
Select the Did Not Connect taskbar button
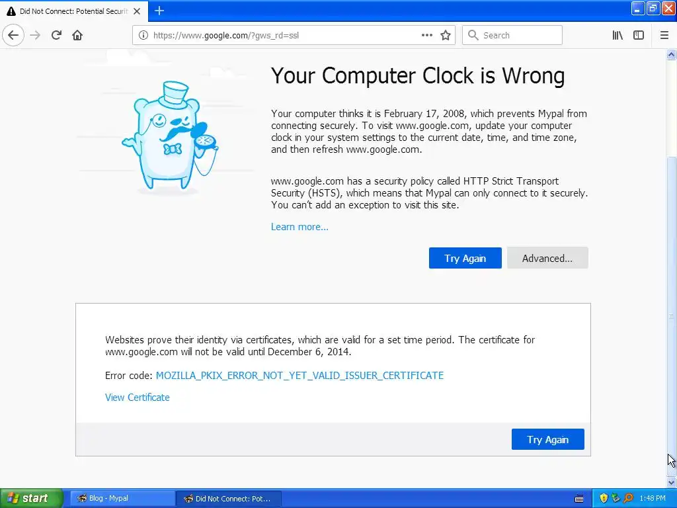coord(229,499)
